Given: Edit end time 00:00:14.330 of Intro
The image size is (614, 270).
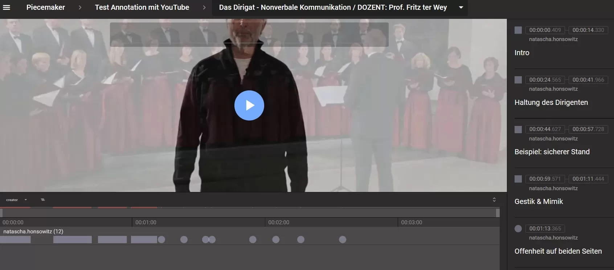Looking at the screenshot, I should tap(588, 30).
